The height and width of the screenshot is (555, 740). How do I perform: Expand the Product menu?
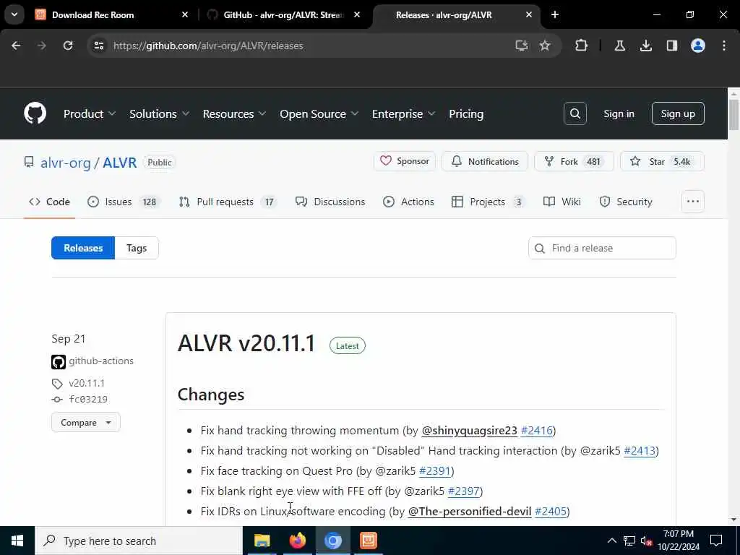[89, 113]
